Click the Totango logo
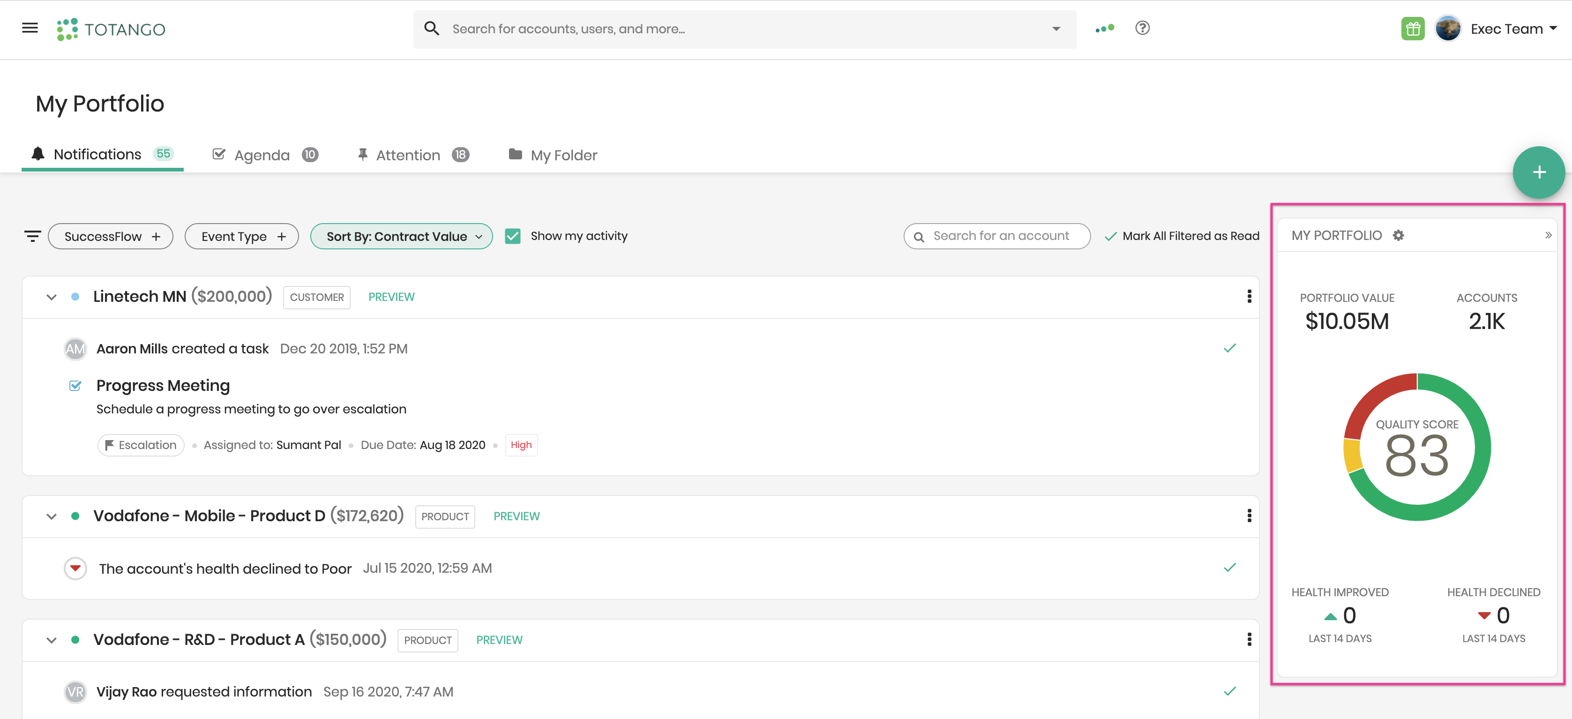 pyautogui.click(x=111, y=30)
